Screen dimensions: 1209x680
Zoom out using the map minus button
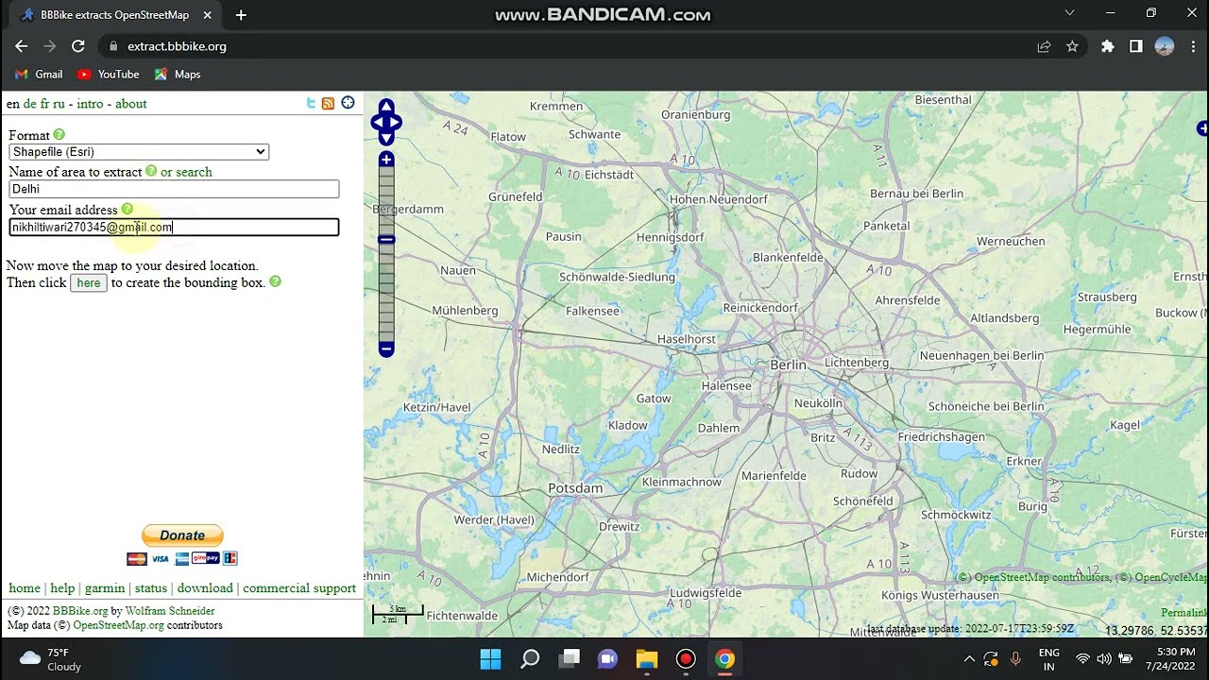point(386,349)
